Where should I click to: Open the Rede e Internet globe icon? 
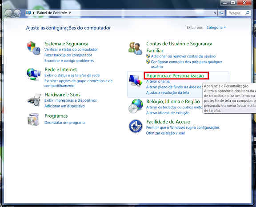click(34, 74)
